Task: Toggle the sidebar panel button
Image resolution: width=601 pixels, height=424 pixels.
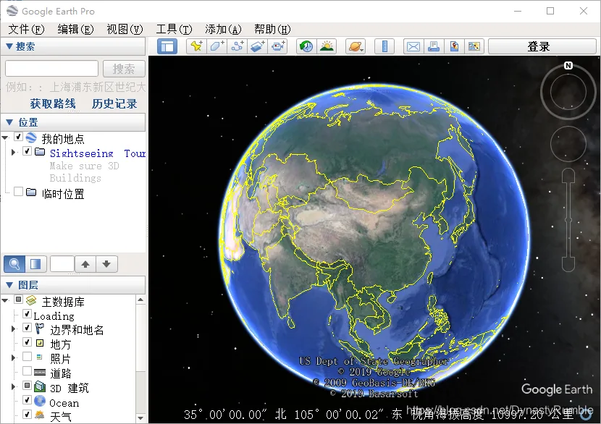Action: click(x=167, y=47)
